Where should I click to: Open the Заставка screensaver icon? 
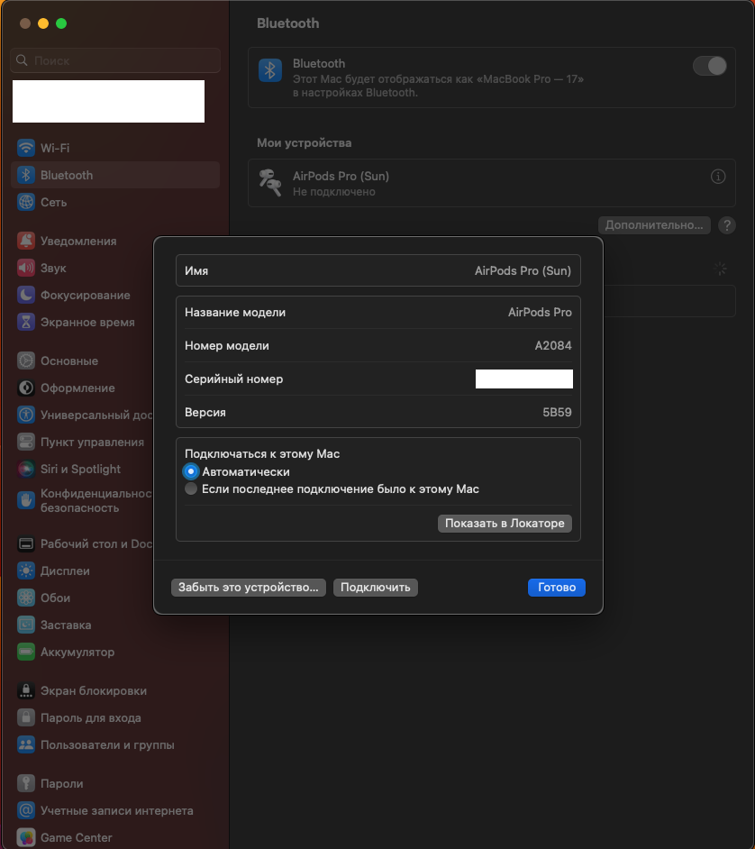(25, 625)
